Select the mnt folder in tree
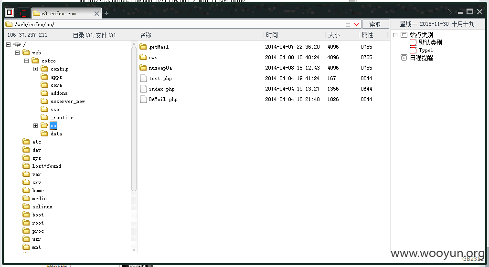Image resolution: width=489 pixels, height=267 pixels. pos(32,247)
